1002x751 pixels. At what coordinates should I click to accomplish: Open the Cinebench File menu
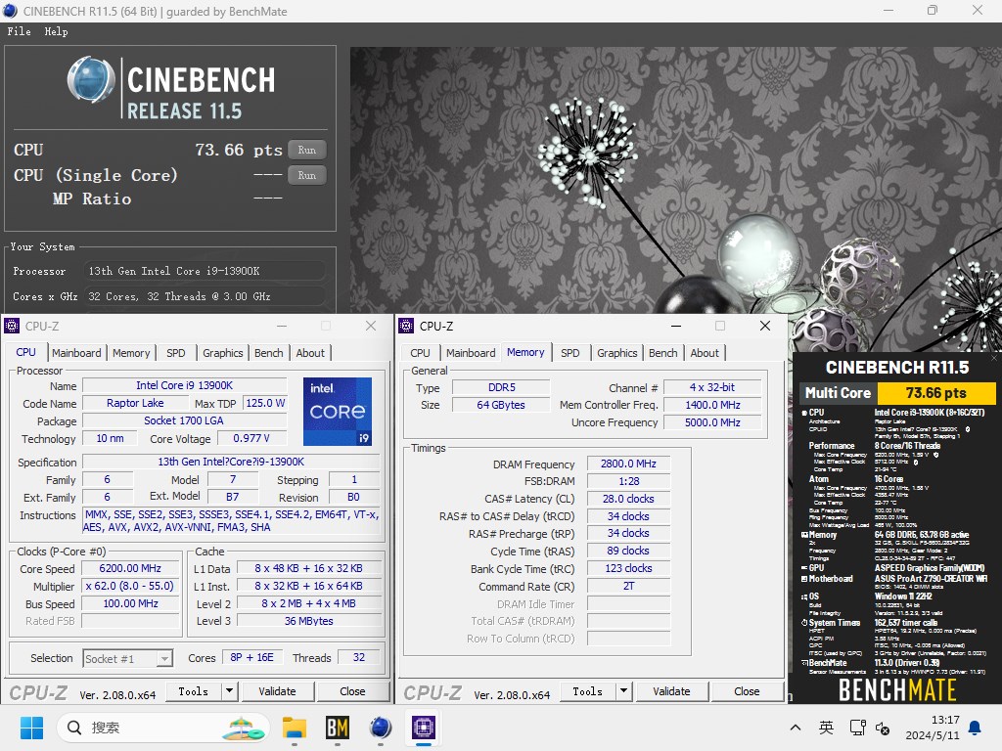click(20, 31)
